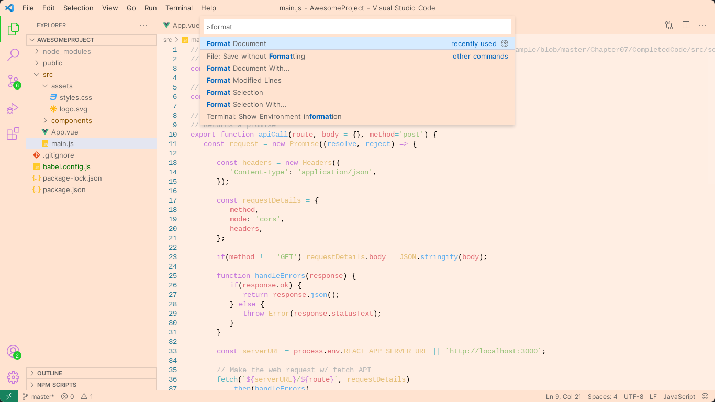Screen dimensions: 715x402
Task: Collapse the AWESOMEPROJECT root folder
Action: point(91,40)
